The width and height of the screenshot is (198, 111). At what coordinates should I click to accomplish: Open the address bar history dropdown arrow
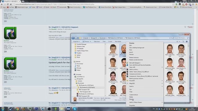pyautogui.click(x=170, y=38)
